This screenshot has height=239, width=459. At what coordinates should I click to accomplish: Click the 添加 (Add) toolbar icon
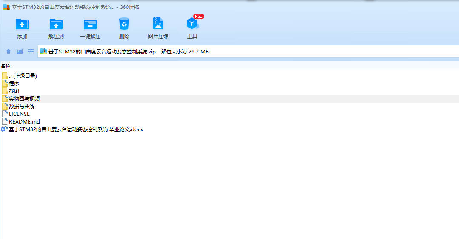pos(22,24)
